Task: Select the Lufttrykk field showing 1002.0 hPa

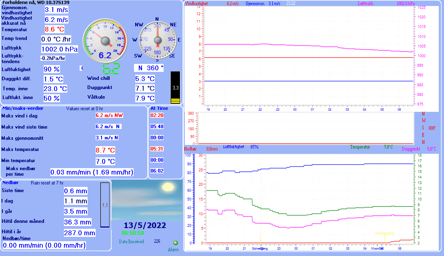Action: 60,49
